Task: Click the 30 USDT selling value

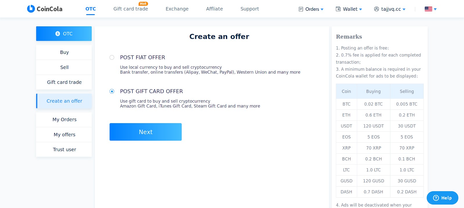Action: [407, 126]
